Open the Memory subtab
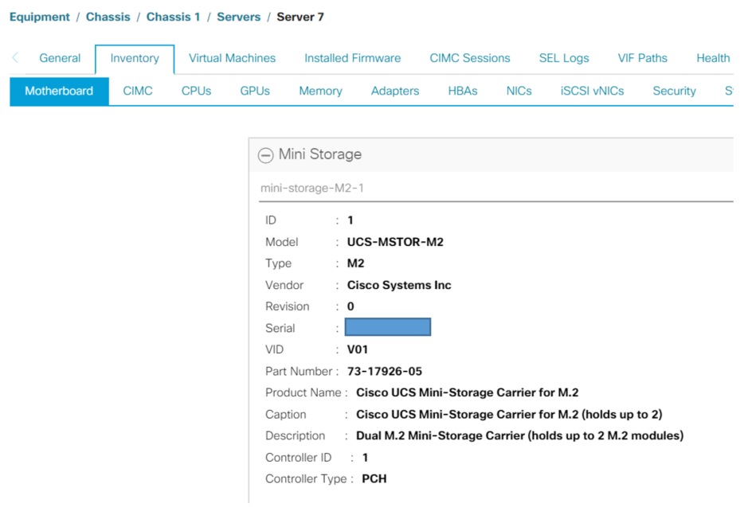This screenshot has width=744, height=507. coord(320,91)
